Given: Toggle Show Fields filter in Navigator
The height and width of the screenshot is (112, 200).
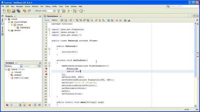Looking at the screenshot, I should point(12,105).
